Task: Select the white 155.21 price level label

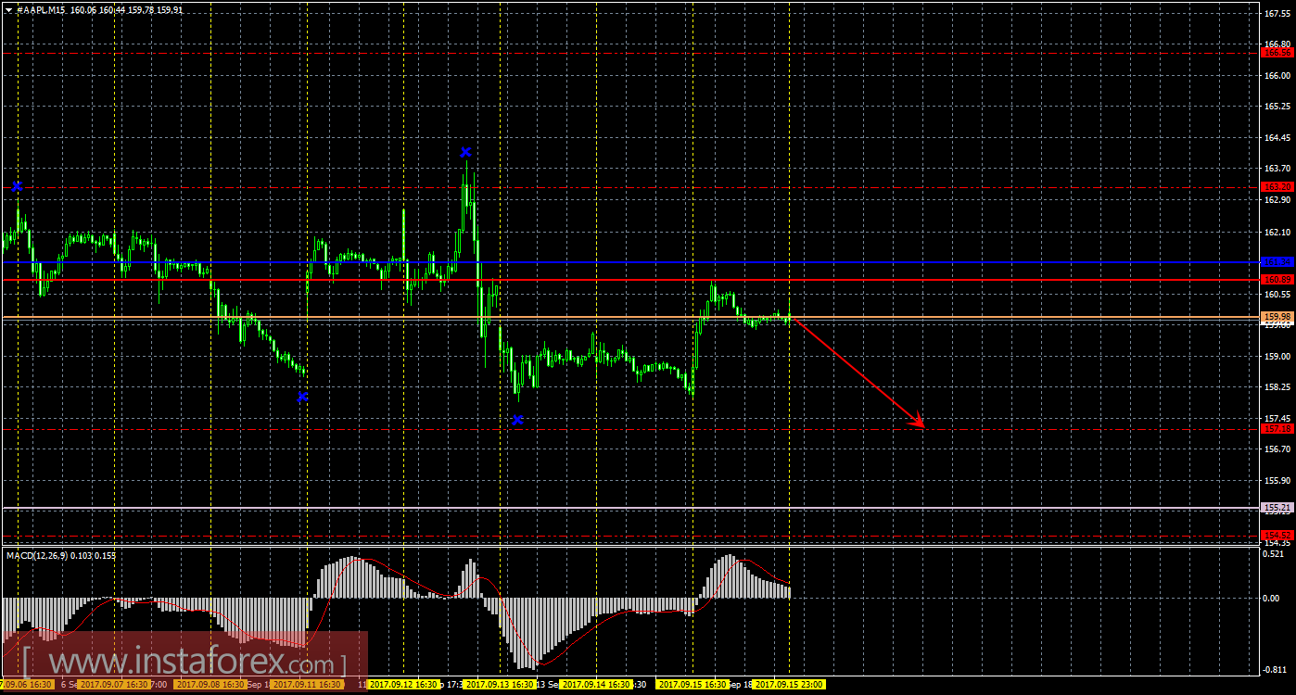Action: pos(1277,508)
